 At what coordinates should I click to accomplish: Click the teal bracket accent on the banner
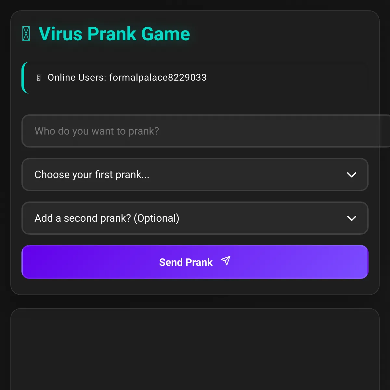coord(24,77)
